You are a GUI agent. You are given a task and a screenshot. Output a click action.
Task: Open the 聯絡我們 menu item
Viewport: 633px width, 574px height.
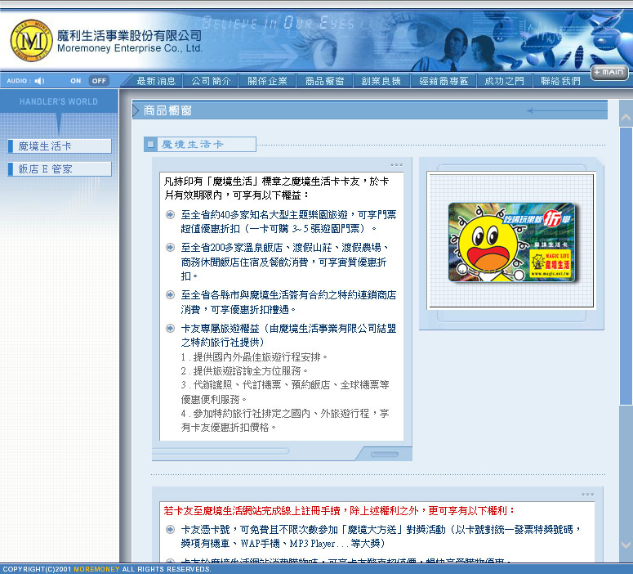(x=561, y=81)
